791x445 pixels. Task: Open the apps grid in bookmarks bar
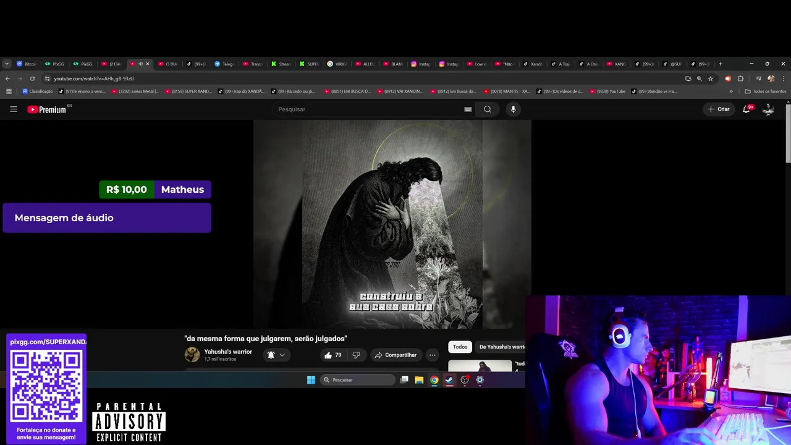(9, 91)
